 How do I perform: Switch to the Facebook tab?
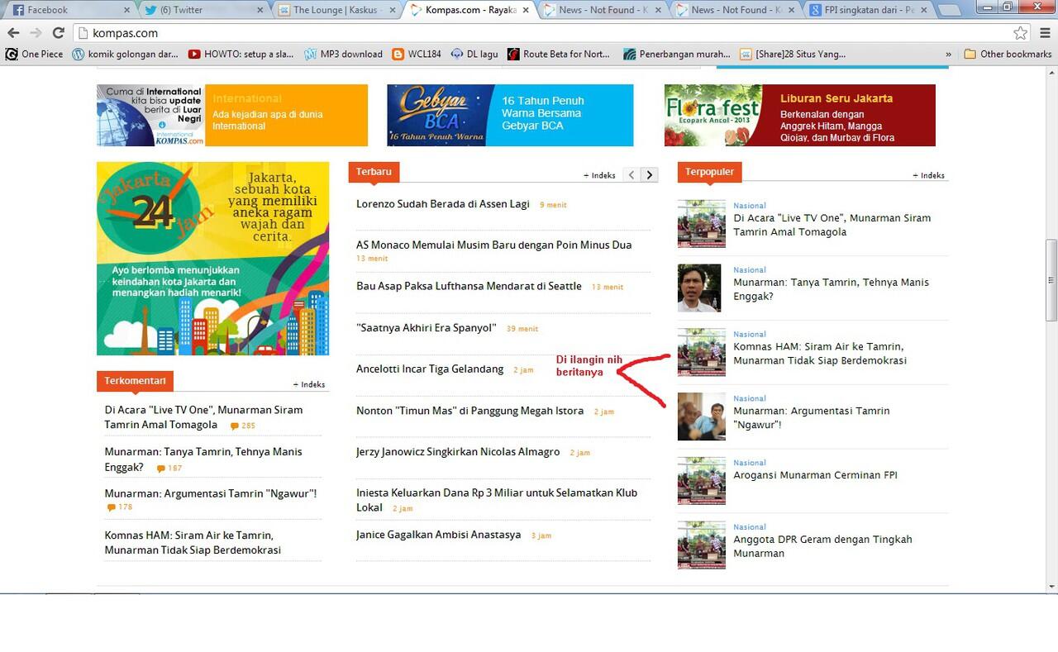[x=69, y=10]
